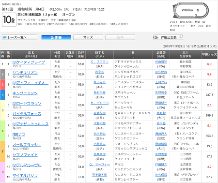The image size is (218, 183).
Task: Open the greyed-out 結果 tab
Action: (120, 37)
